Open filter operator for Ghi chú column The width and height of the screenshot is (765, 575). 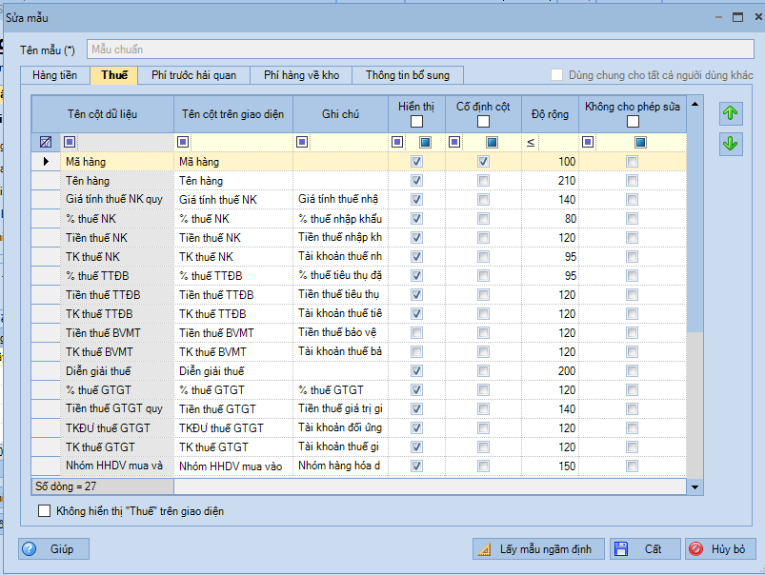[x=302, y=142]
